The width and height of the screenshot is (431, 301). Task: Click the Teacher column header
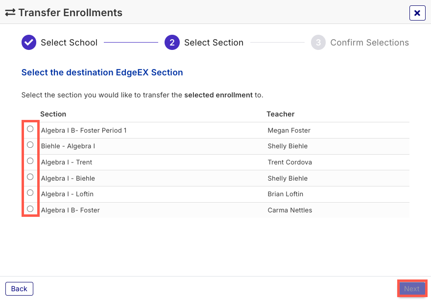(280, 114)
